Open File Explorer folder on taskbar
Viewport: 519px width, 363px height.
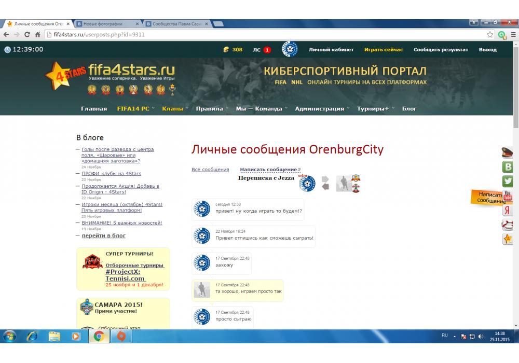point(54,337)
